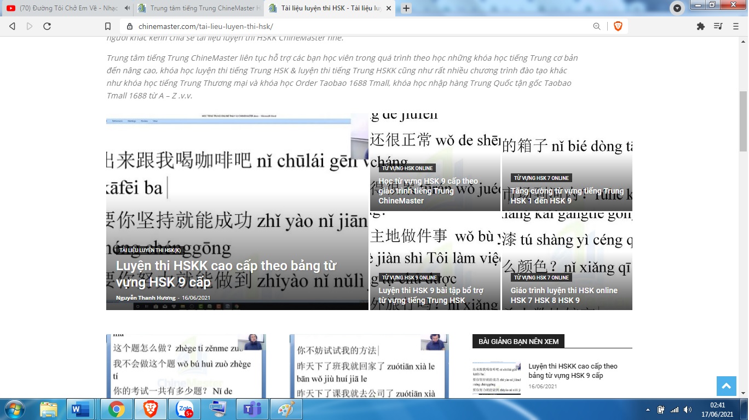The width and height of the screenshot is (749, 420).
Task: Open author Nguyễn Thanh Hương profile
Action: (146, 297)
